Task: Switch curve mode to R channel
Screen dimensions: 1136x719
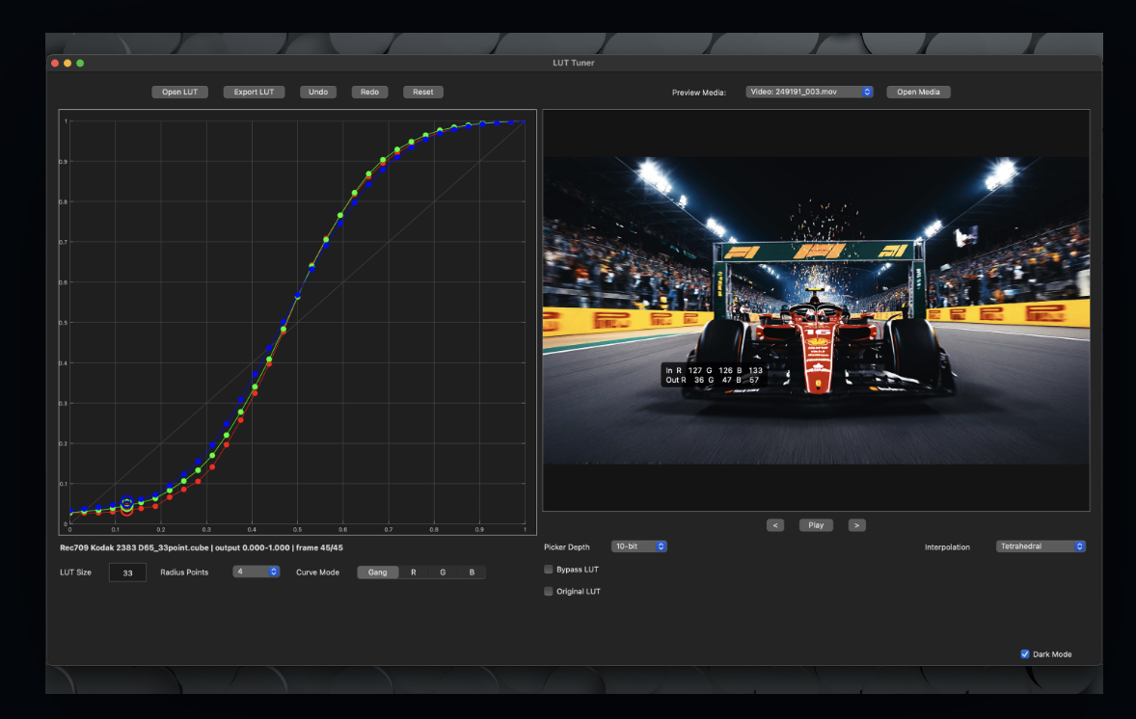Action: click(x=414, y=572)
